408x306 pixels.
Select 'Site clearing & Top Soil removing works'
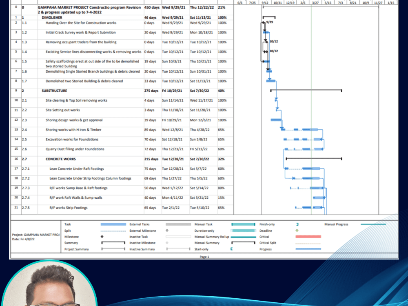(x=77, y=100)
